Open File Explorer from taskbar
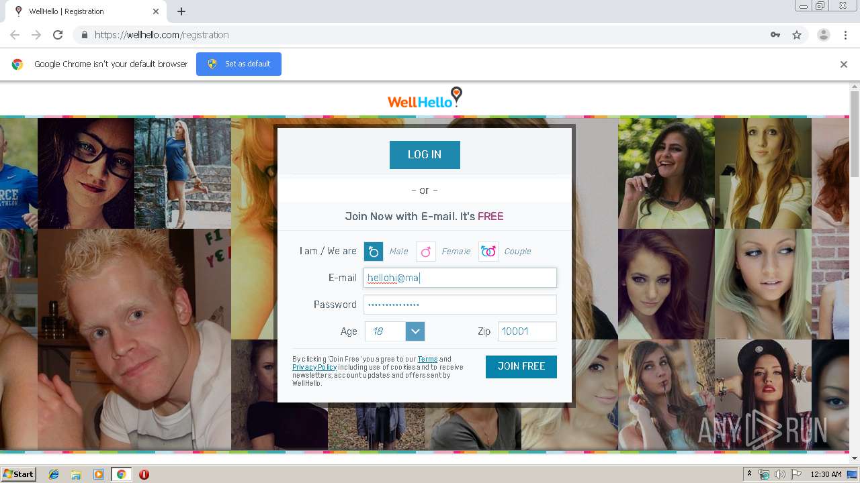This screenshot has height=483, width=860. point(76,474)
